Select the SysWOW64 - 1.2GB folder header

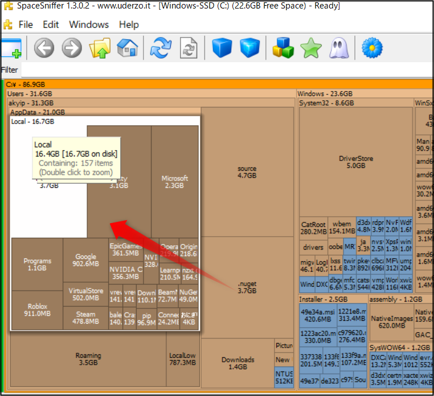point(401,347)
